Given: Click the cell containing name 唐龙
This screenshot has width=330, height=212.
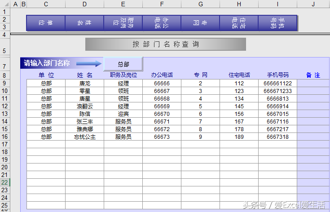Looking at the screenshot, I should point(84,83).
